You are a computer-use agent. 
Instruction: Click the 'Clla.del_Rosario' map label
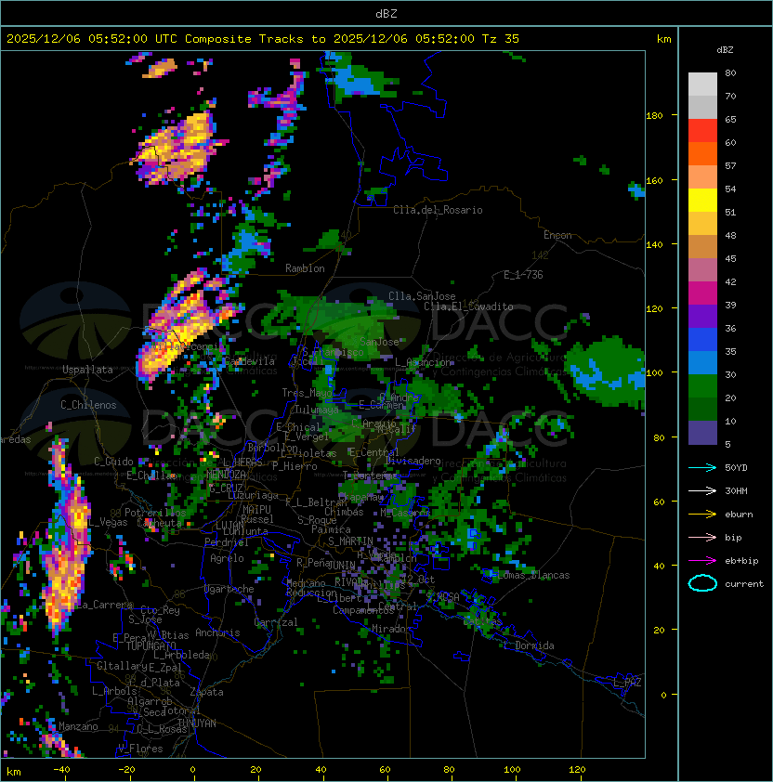coord(438,210)
